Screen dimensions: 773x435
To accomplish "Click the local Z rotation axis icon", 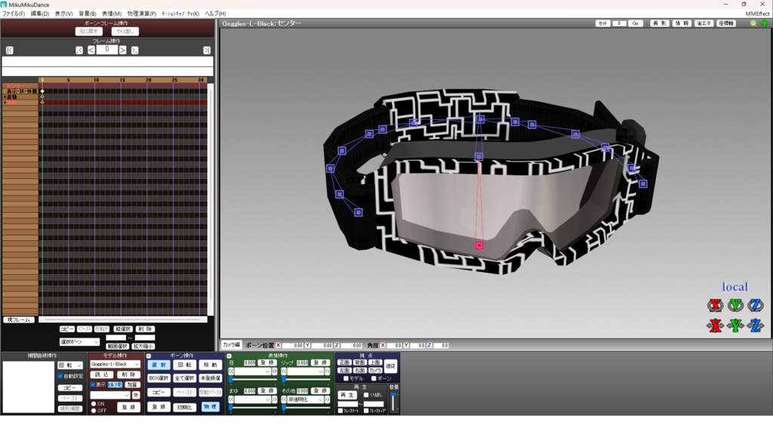I will pyautogui.click(x=755, y=305).
